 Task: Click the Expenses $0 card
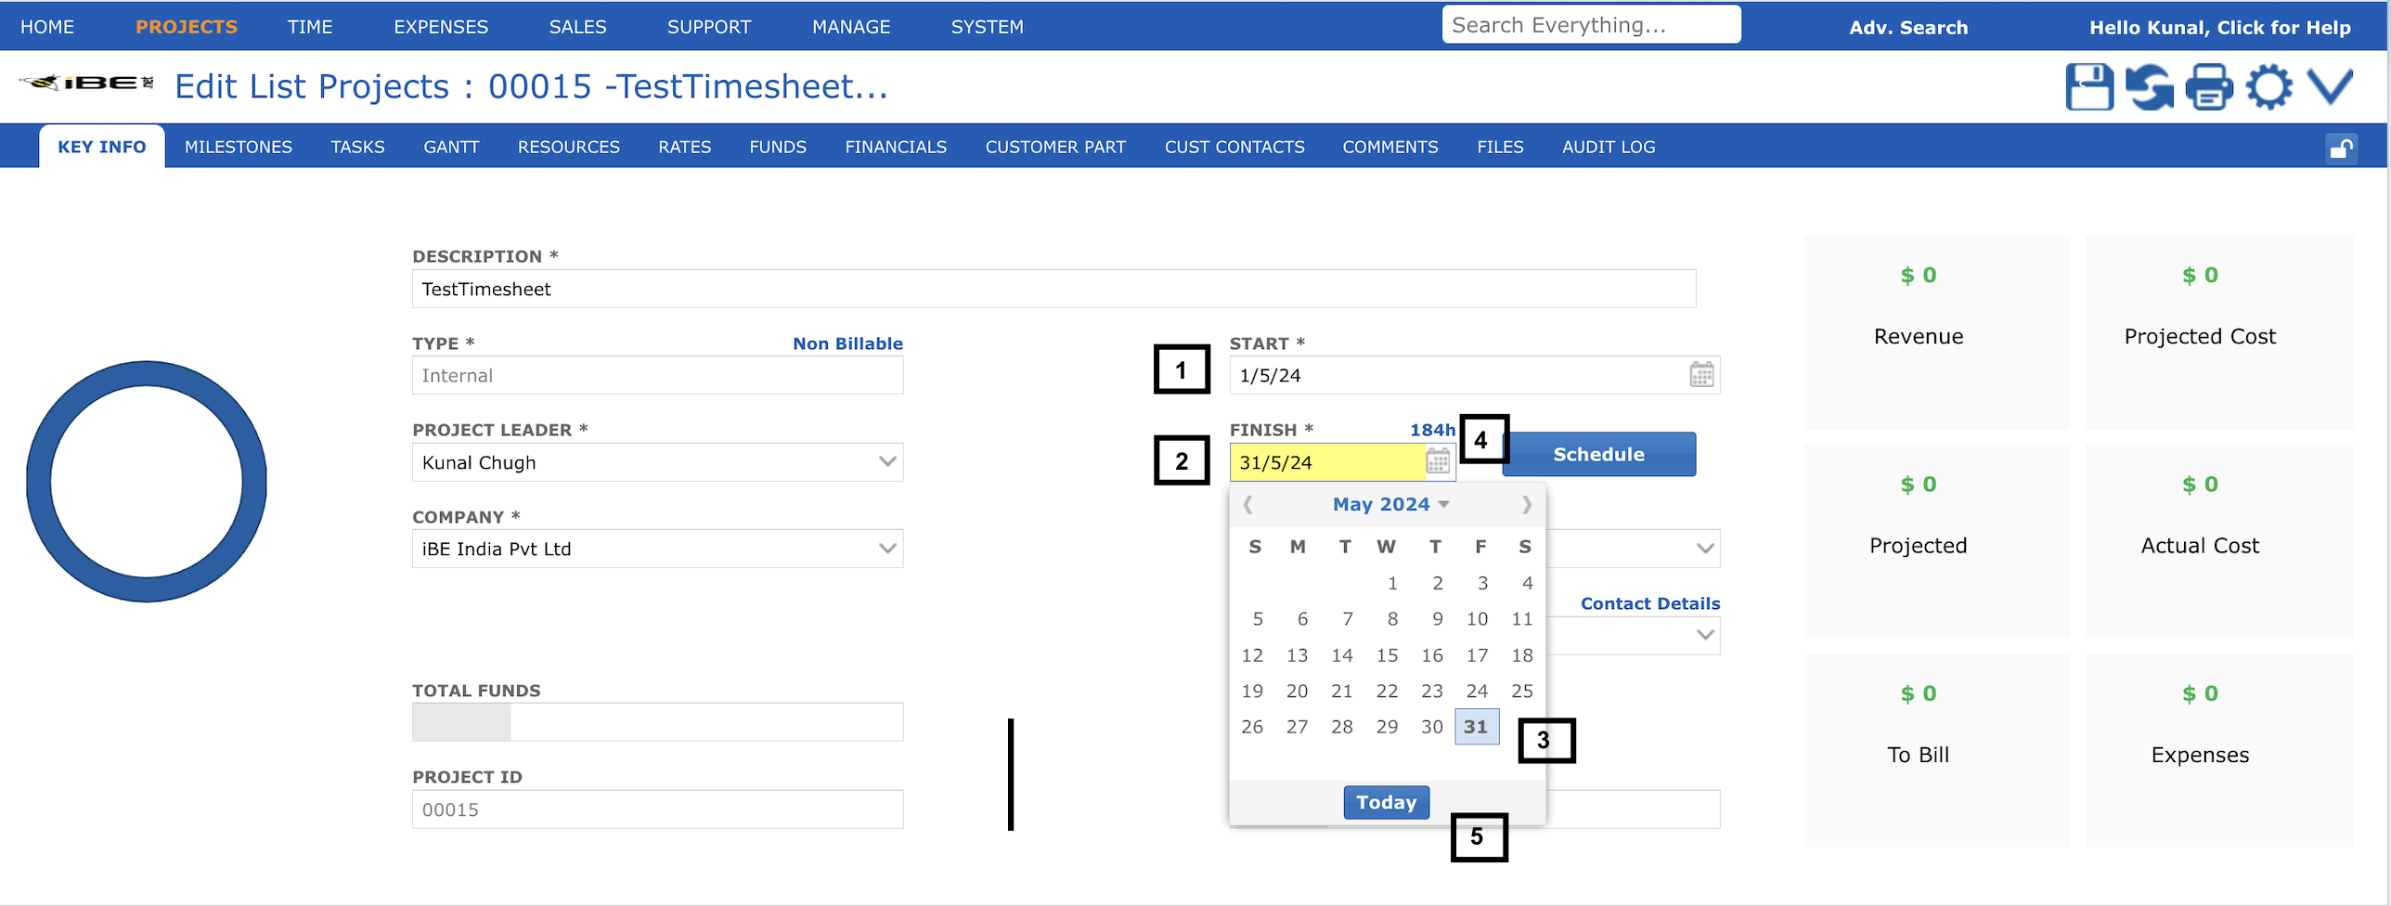coord(2217,750)
